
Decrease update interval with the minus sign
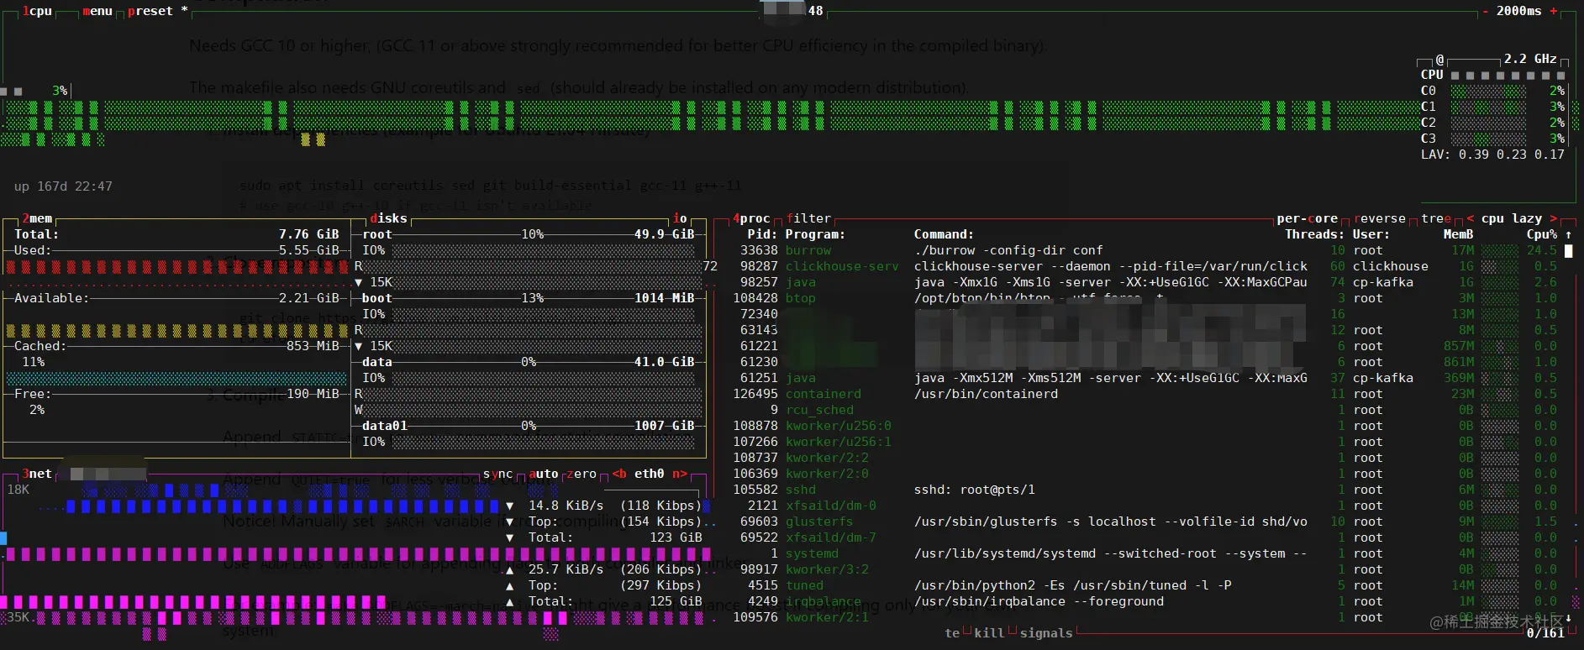tap(1486, 11)
